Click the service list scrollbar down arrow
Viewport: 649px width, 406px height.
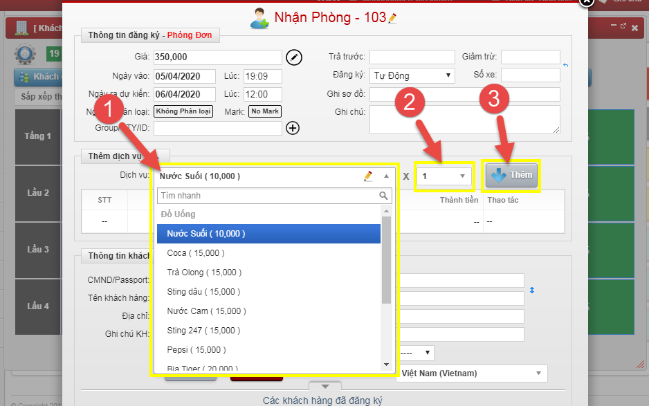point(387,365)
